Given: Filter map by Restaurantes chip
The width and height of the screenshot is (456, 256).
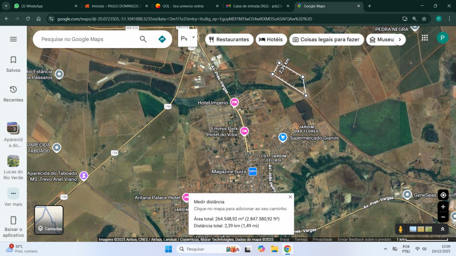Looking at the screenshot, I should [228, 40].
